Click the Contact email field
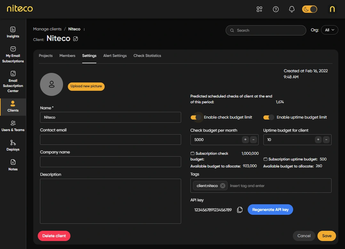The image size is (345, 249). click(x=110, y=140)
